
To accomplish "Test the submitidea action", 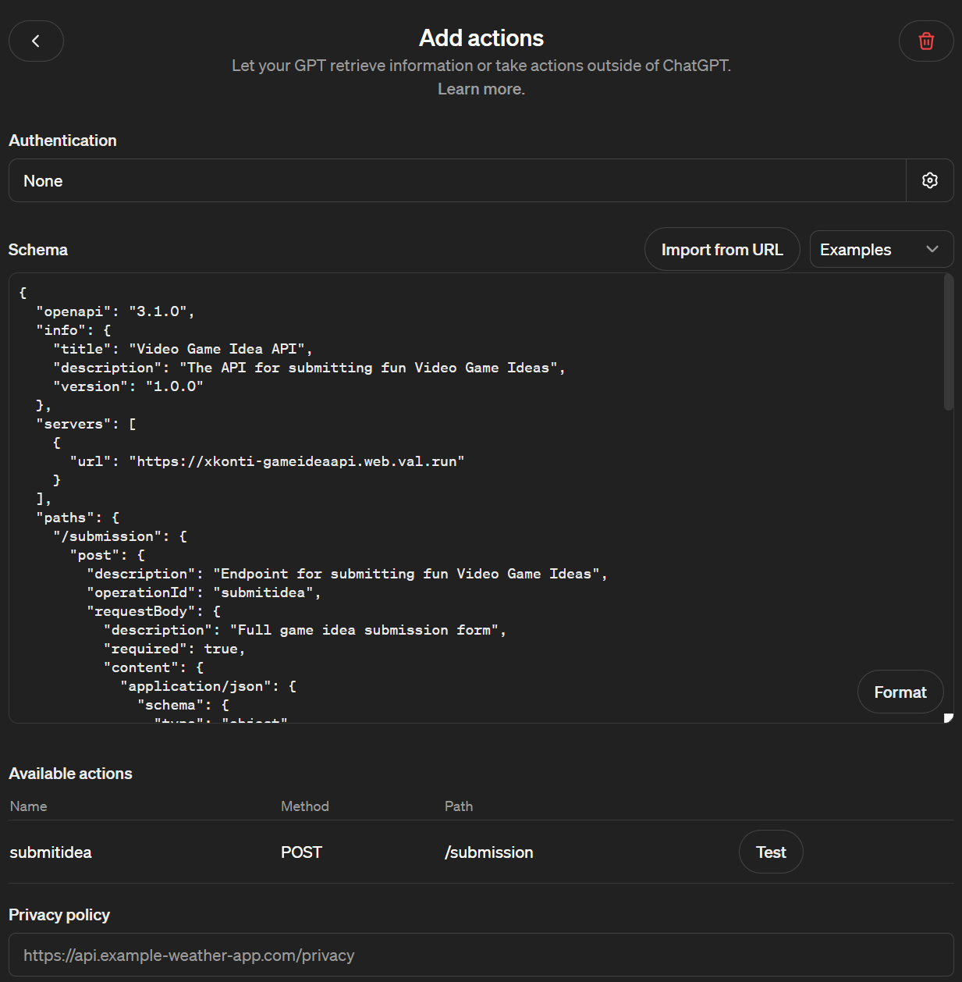I will pyautogui.click(x=770, y=852).
